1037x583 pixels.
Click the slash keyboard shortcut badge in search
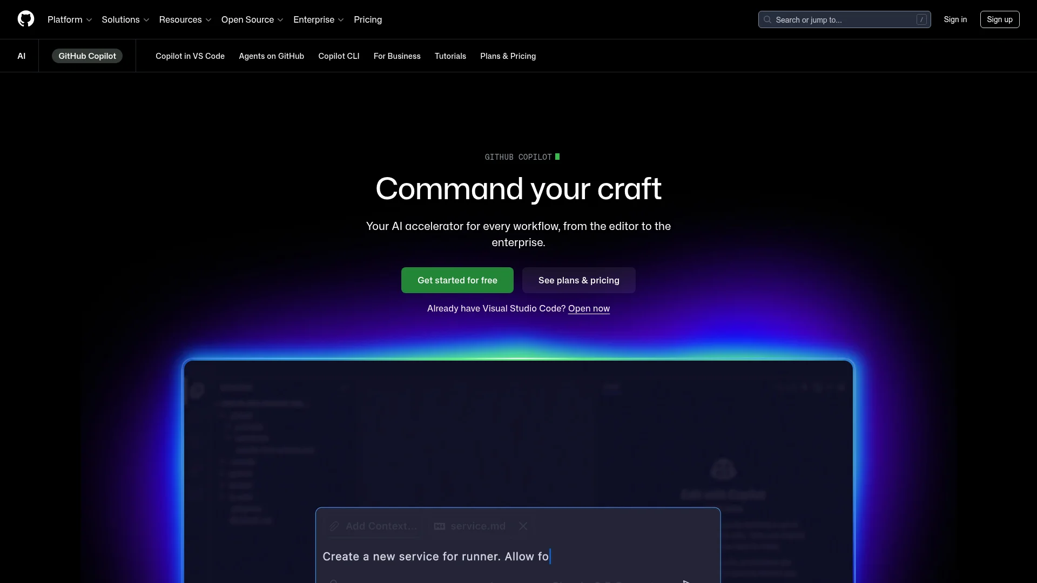[x=921, y=19]
